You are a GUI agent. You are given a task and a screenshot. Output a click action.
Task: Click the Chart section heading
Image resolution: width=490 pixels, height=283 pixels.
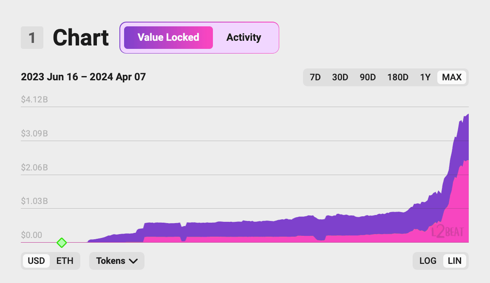pos(81,38)
